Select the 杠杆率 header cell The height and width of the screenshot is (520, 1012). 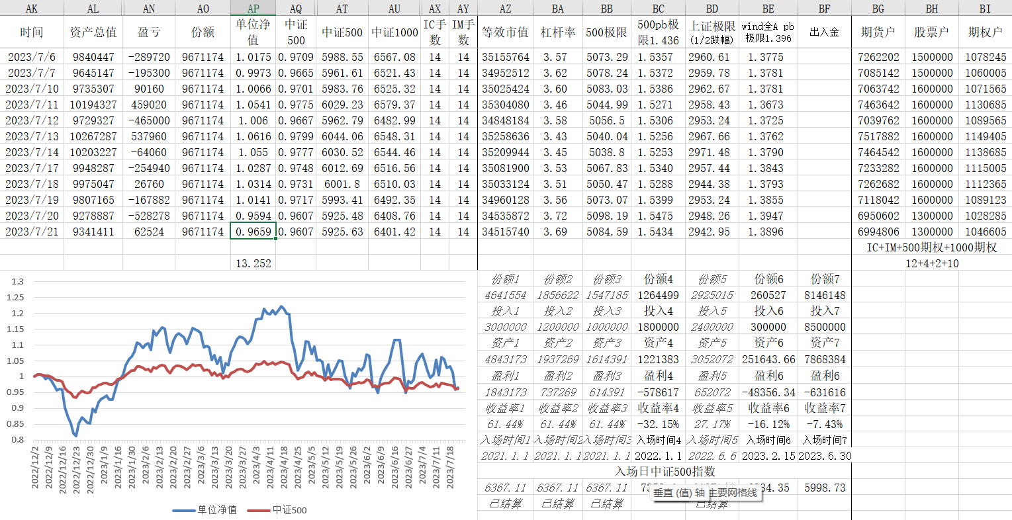pyautogui.click(x=558, y=32)
